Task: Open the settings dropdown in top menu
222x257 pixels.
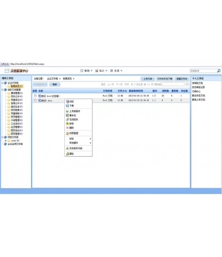Action: (x=116, y=71)
